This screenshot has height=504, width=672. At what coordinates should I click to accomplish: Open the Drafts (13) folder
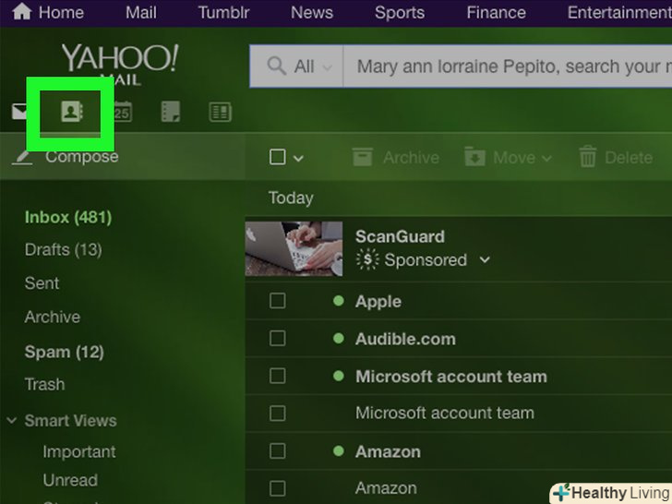click(x=64, y=249)
